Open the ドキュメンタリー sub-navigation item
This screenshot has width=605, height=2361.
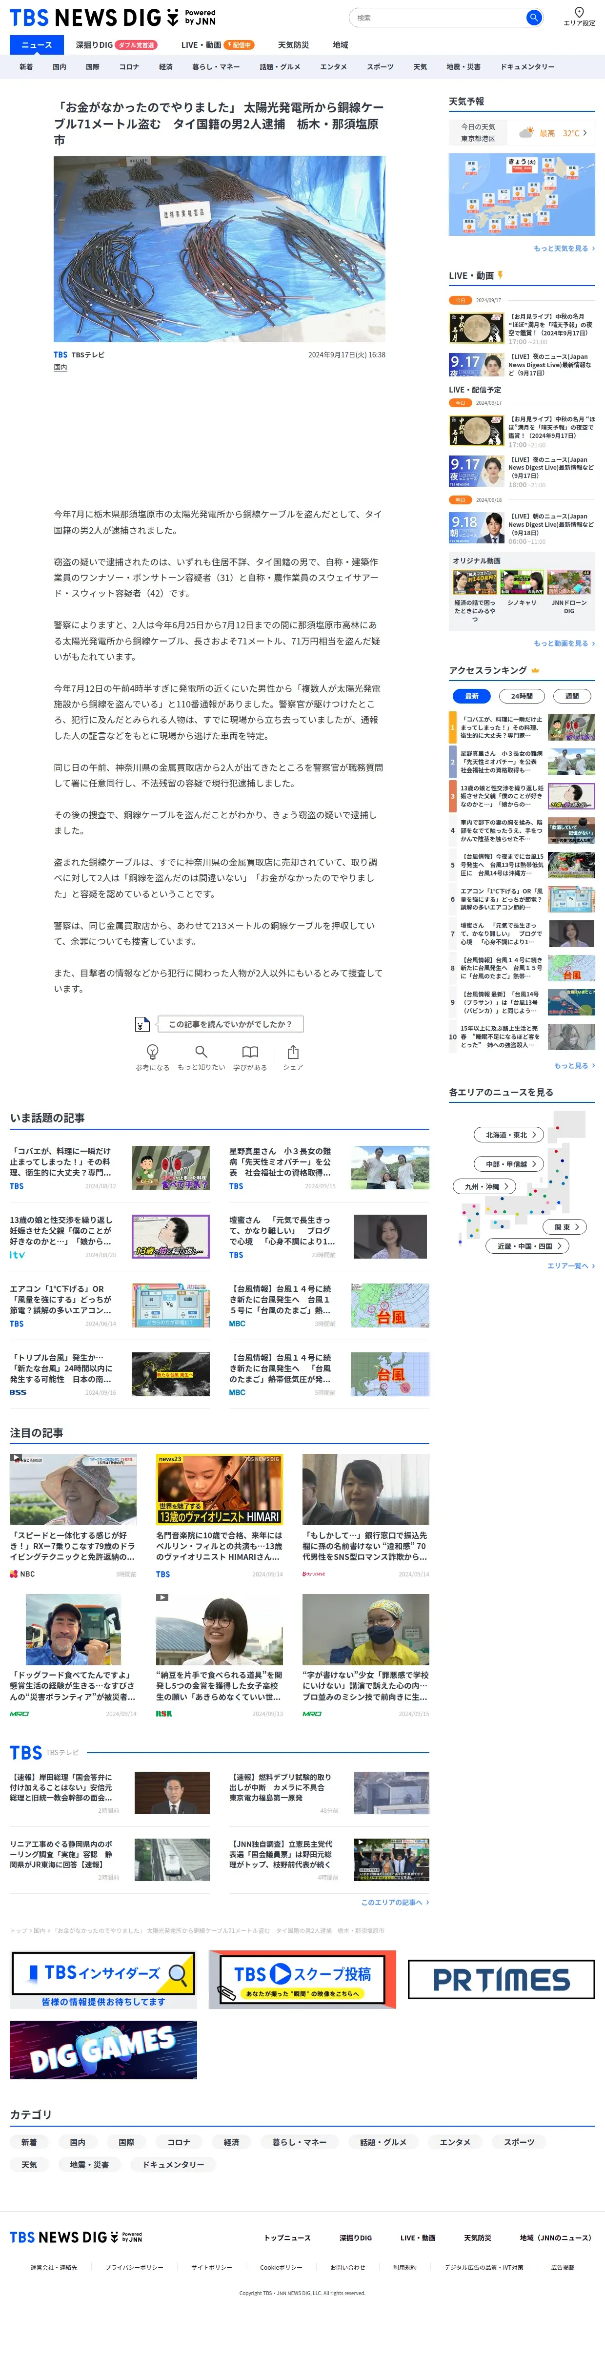[x=527, y=67]
